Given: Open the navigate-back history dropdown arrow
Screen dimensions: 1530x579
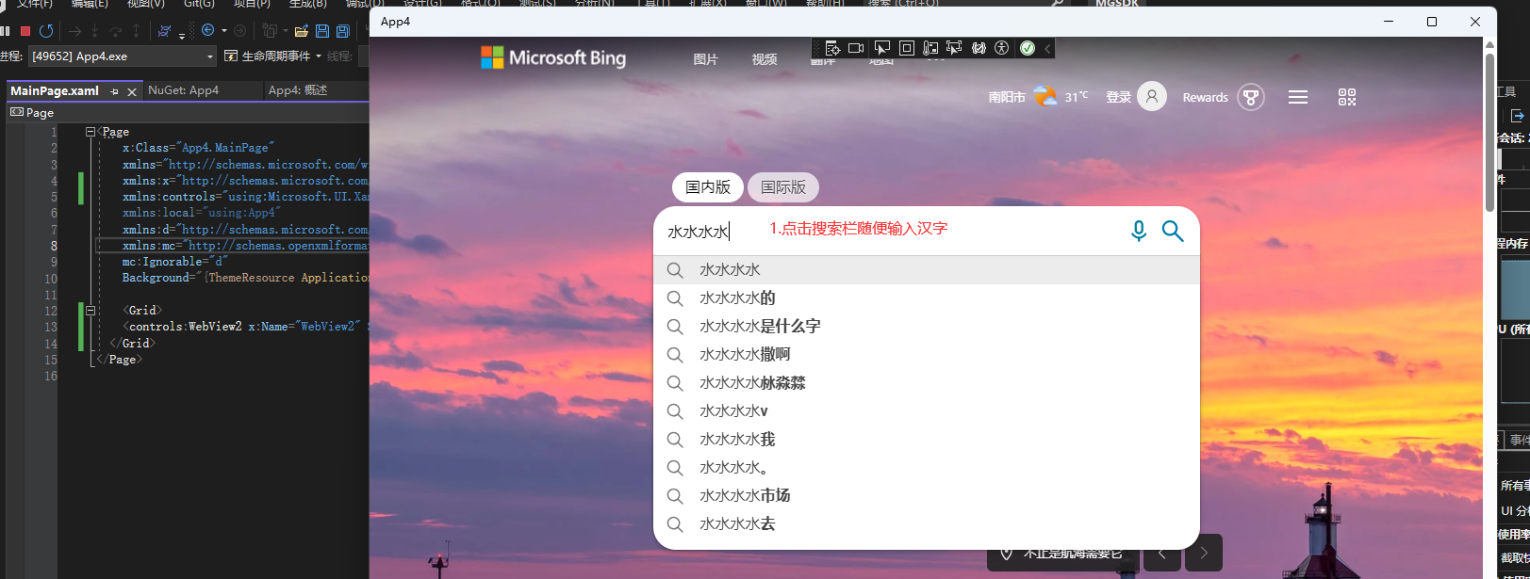Looking at the screenshot, I should pos(224,31).
